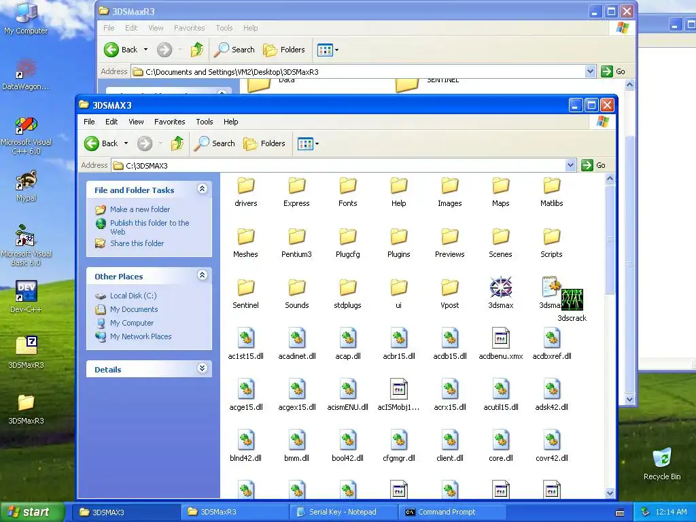
Task: Select the stdplugs folder
Action: click(x=347, y=294)
